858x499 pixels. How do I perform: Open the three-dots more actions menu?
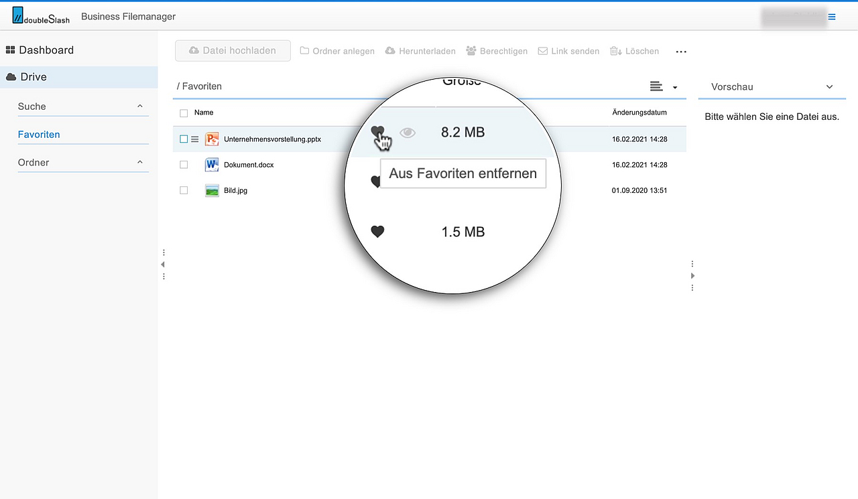point(681,52)
